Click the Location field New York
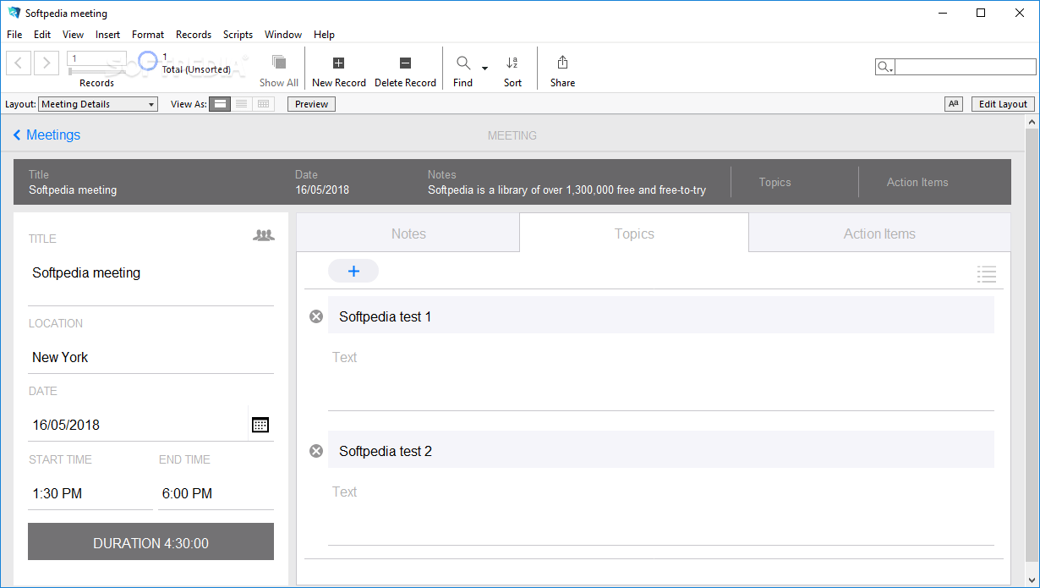 [151, 357]
